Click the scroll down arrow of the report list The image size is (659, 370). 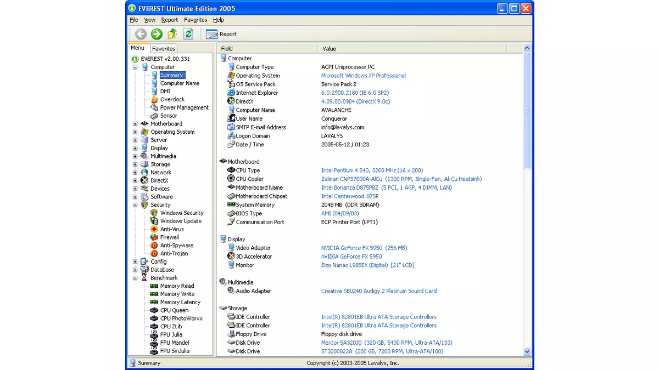(x=527, y=351)
